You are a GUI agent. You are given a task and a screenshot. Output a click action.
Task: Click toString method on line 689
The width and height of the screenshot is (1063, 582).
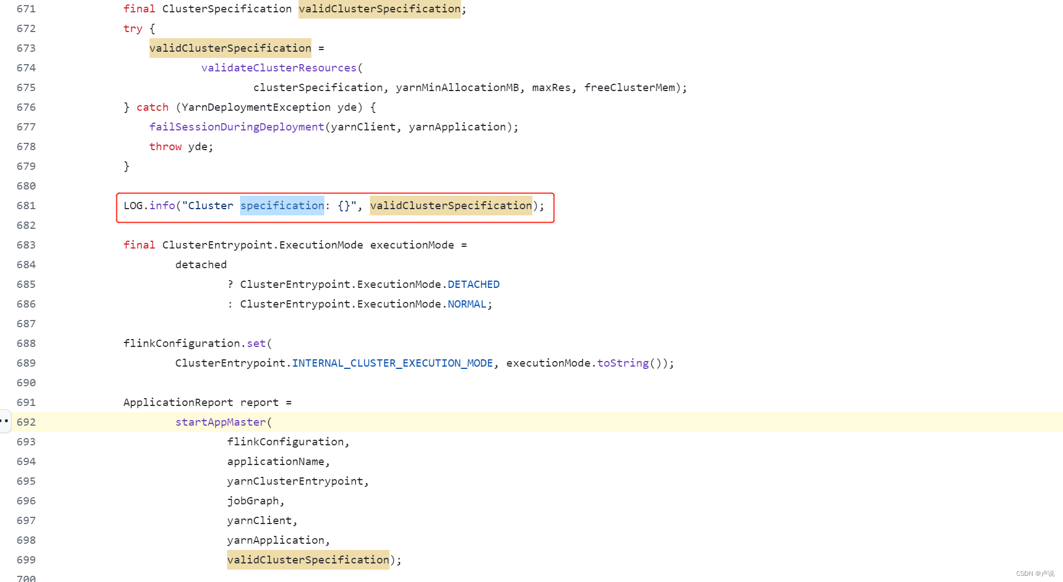tap(623, 363)
